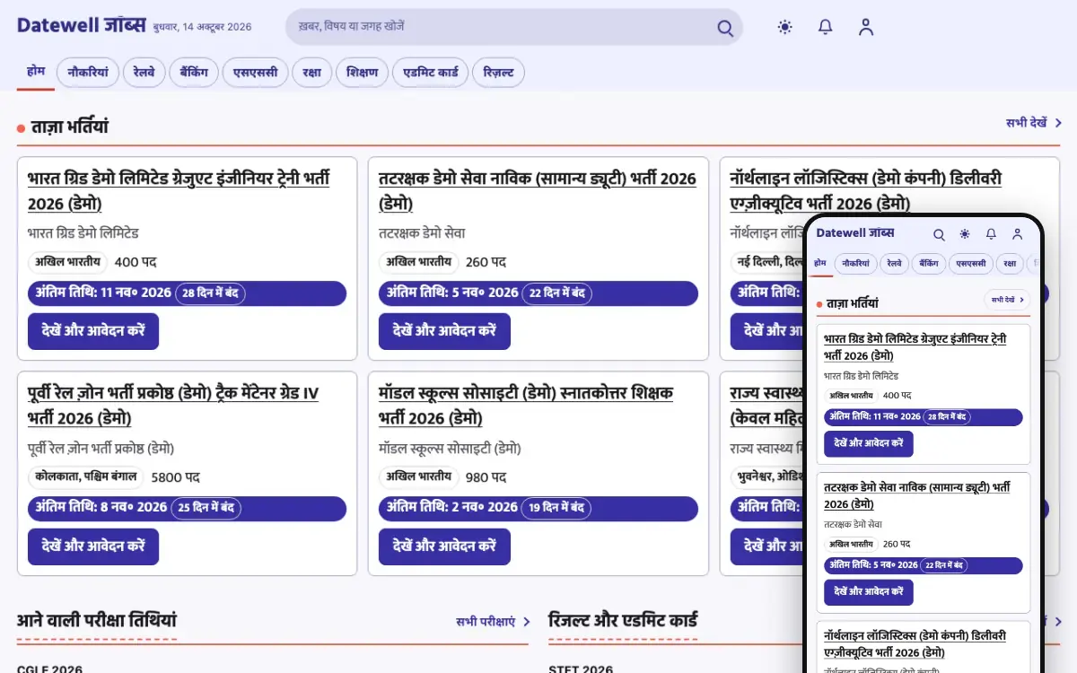Click the 980 पद vacancy count

coord(486,477)
